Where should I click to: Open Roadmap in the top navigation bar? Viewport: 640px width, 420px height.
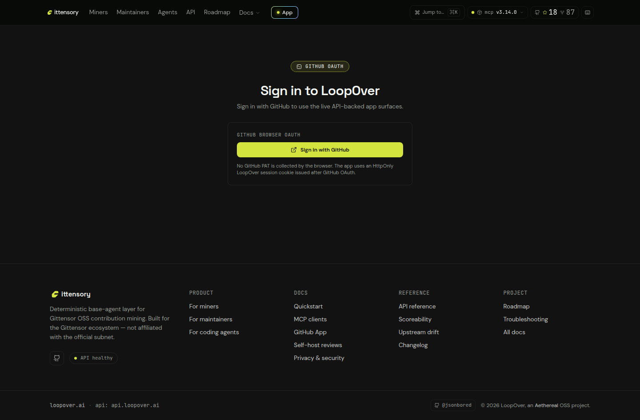click(217, 12)
